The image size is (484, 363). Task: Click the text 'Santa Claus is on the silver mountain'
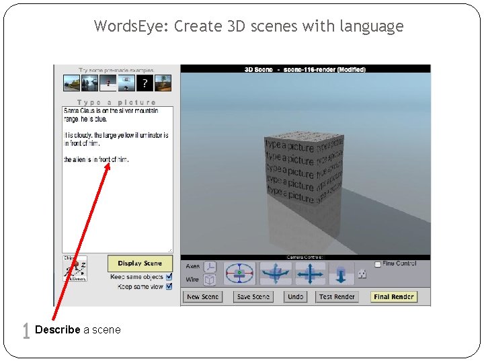point(111,110)
